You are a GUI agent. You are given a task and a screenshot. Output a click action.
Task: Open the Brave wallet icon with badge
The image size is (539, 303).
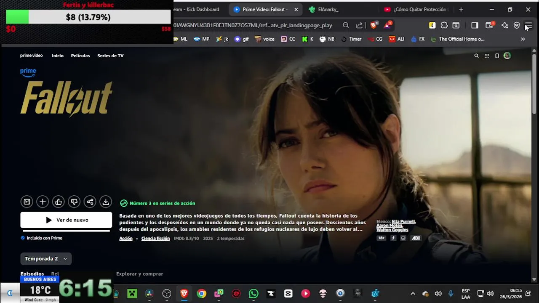(489, 25)
